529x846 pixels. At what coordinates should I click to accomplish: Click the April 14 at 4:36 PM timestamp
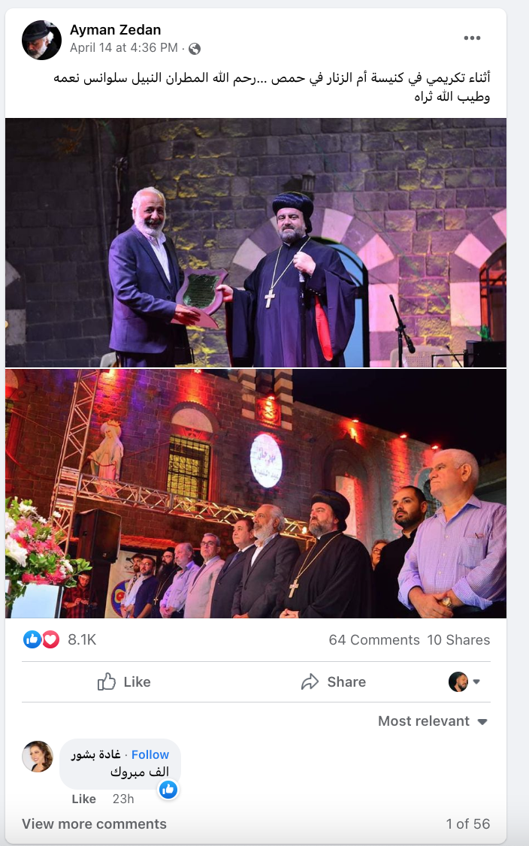(124, 47)
